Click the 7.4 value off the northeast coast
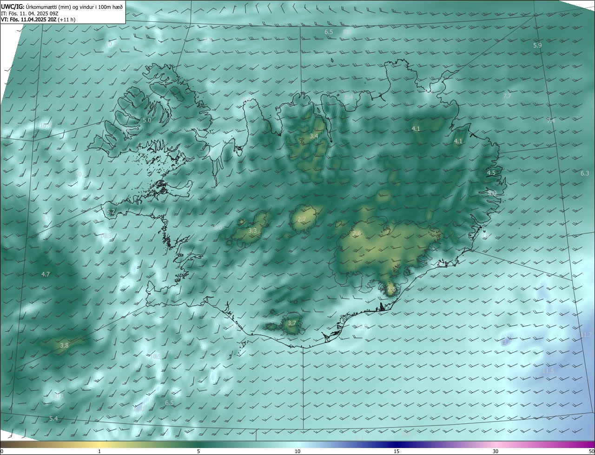The width and height of the screenshot is (595, 455). tap(551, 120)
